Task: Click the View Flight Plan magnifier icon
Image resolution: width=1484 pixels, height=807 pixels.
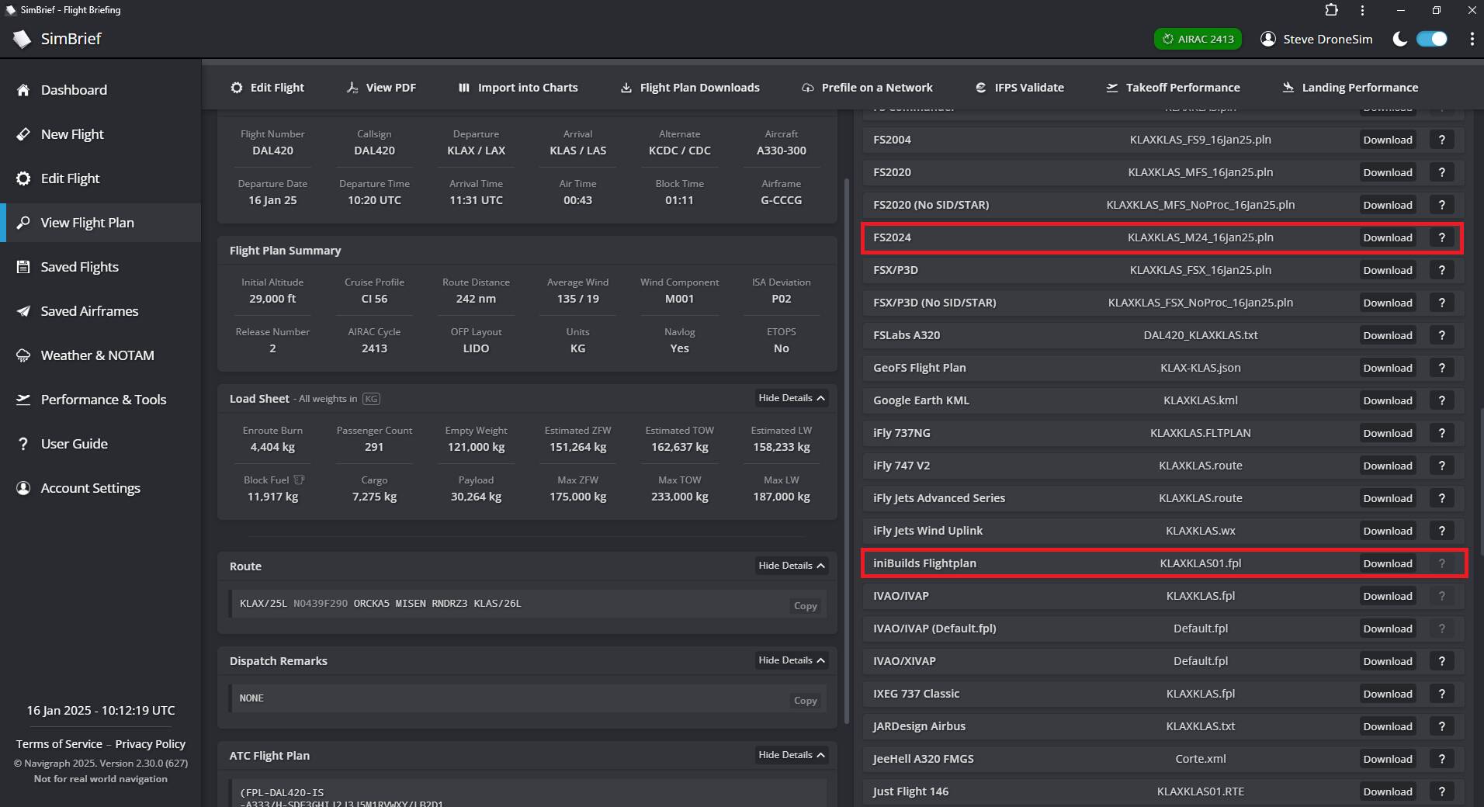Action: click(x=23, y=223)
